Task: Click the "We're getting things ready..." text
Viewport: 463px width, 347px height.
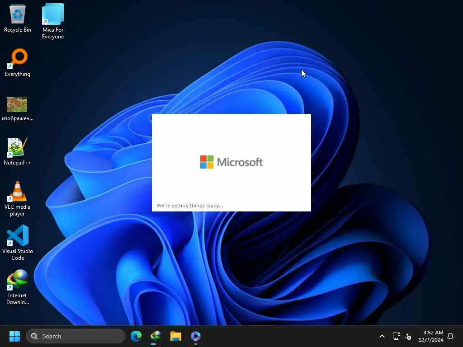Action: 189,206
